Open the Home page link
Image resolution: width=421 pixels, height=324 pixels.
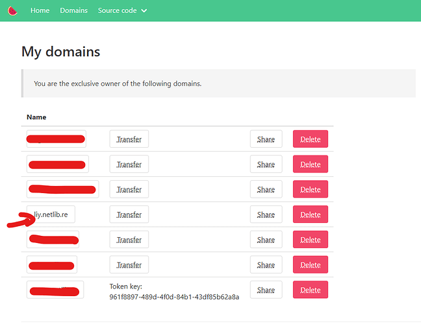click(x=40, y=10)
